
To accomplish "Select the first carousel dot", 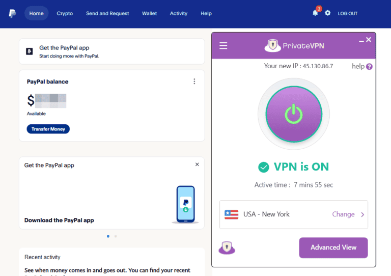I will point(108,236).
